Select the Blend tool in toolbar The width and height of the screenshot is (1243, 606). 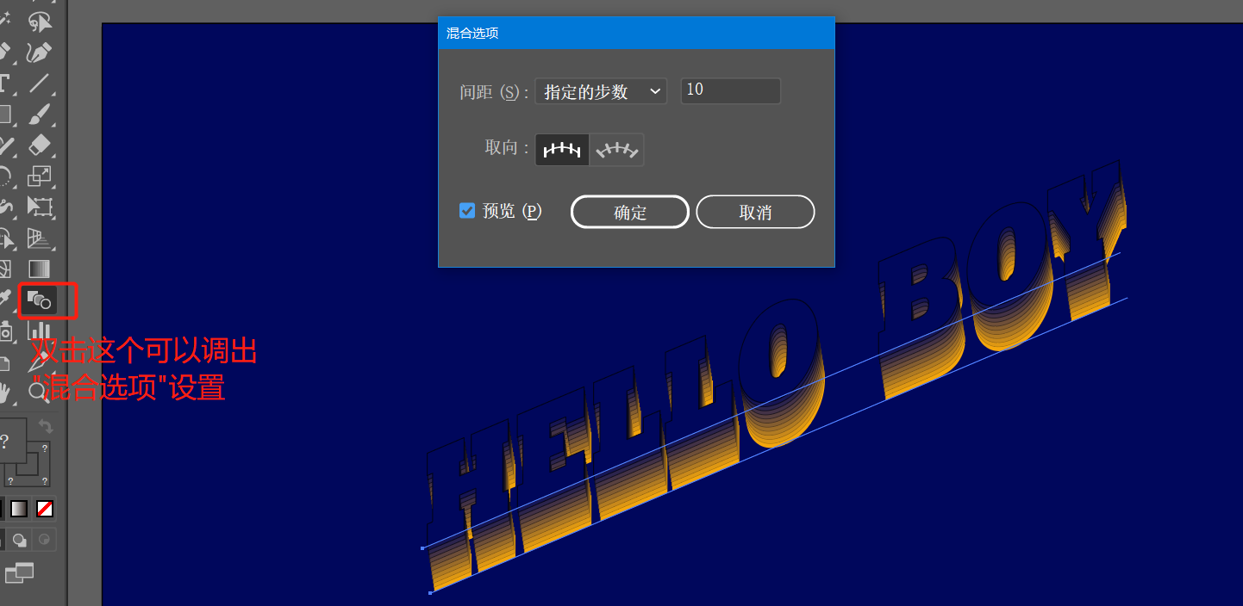[x=40, y=300]
